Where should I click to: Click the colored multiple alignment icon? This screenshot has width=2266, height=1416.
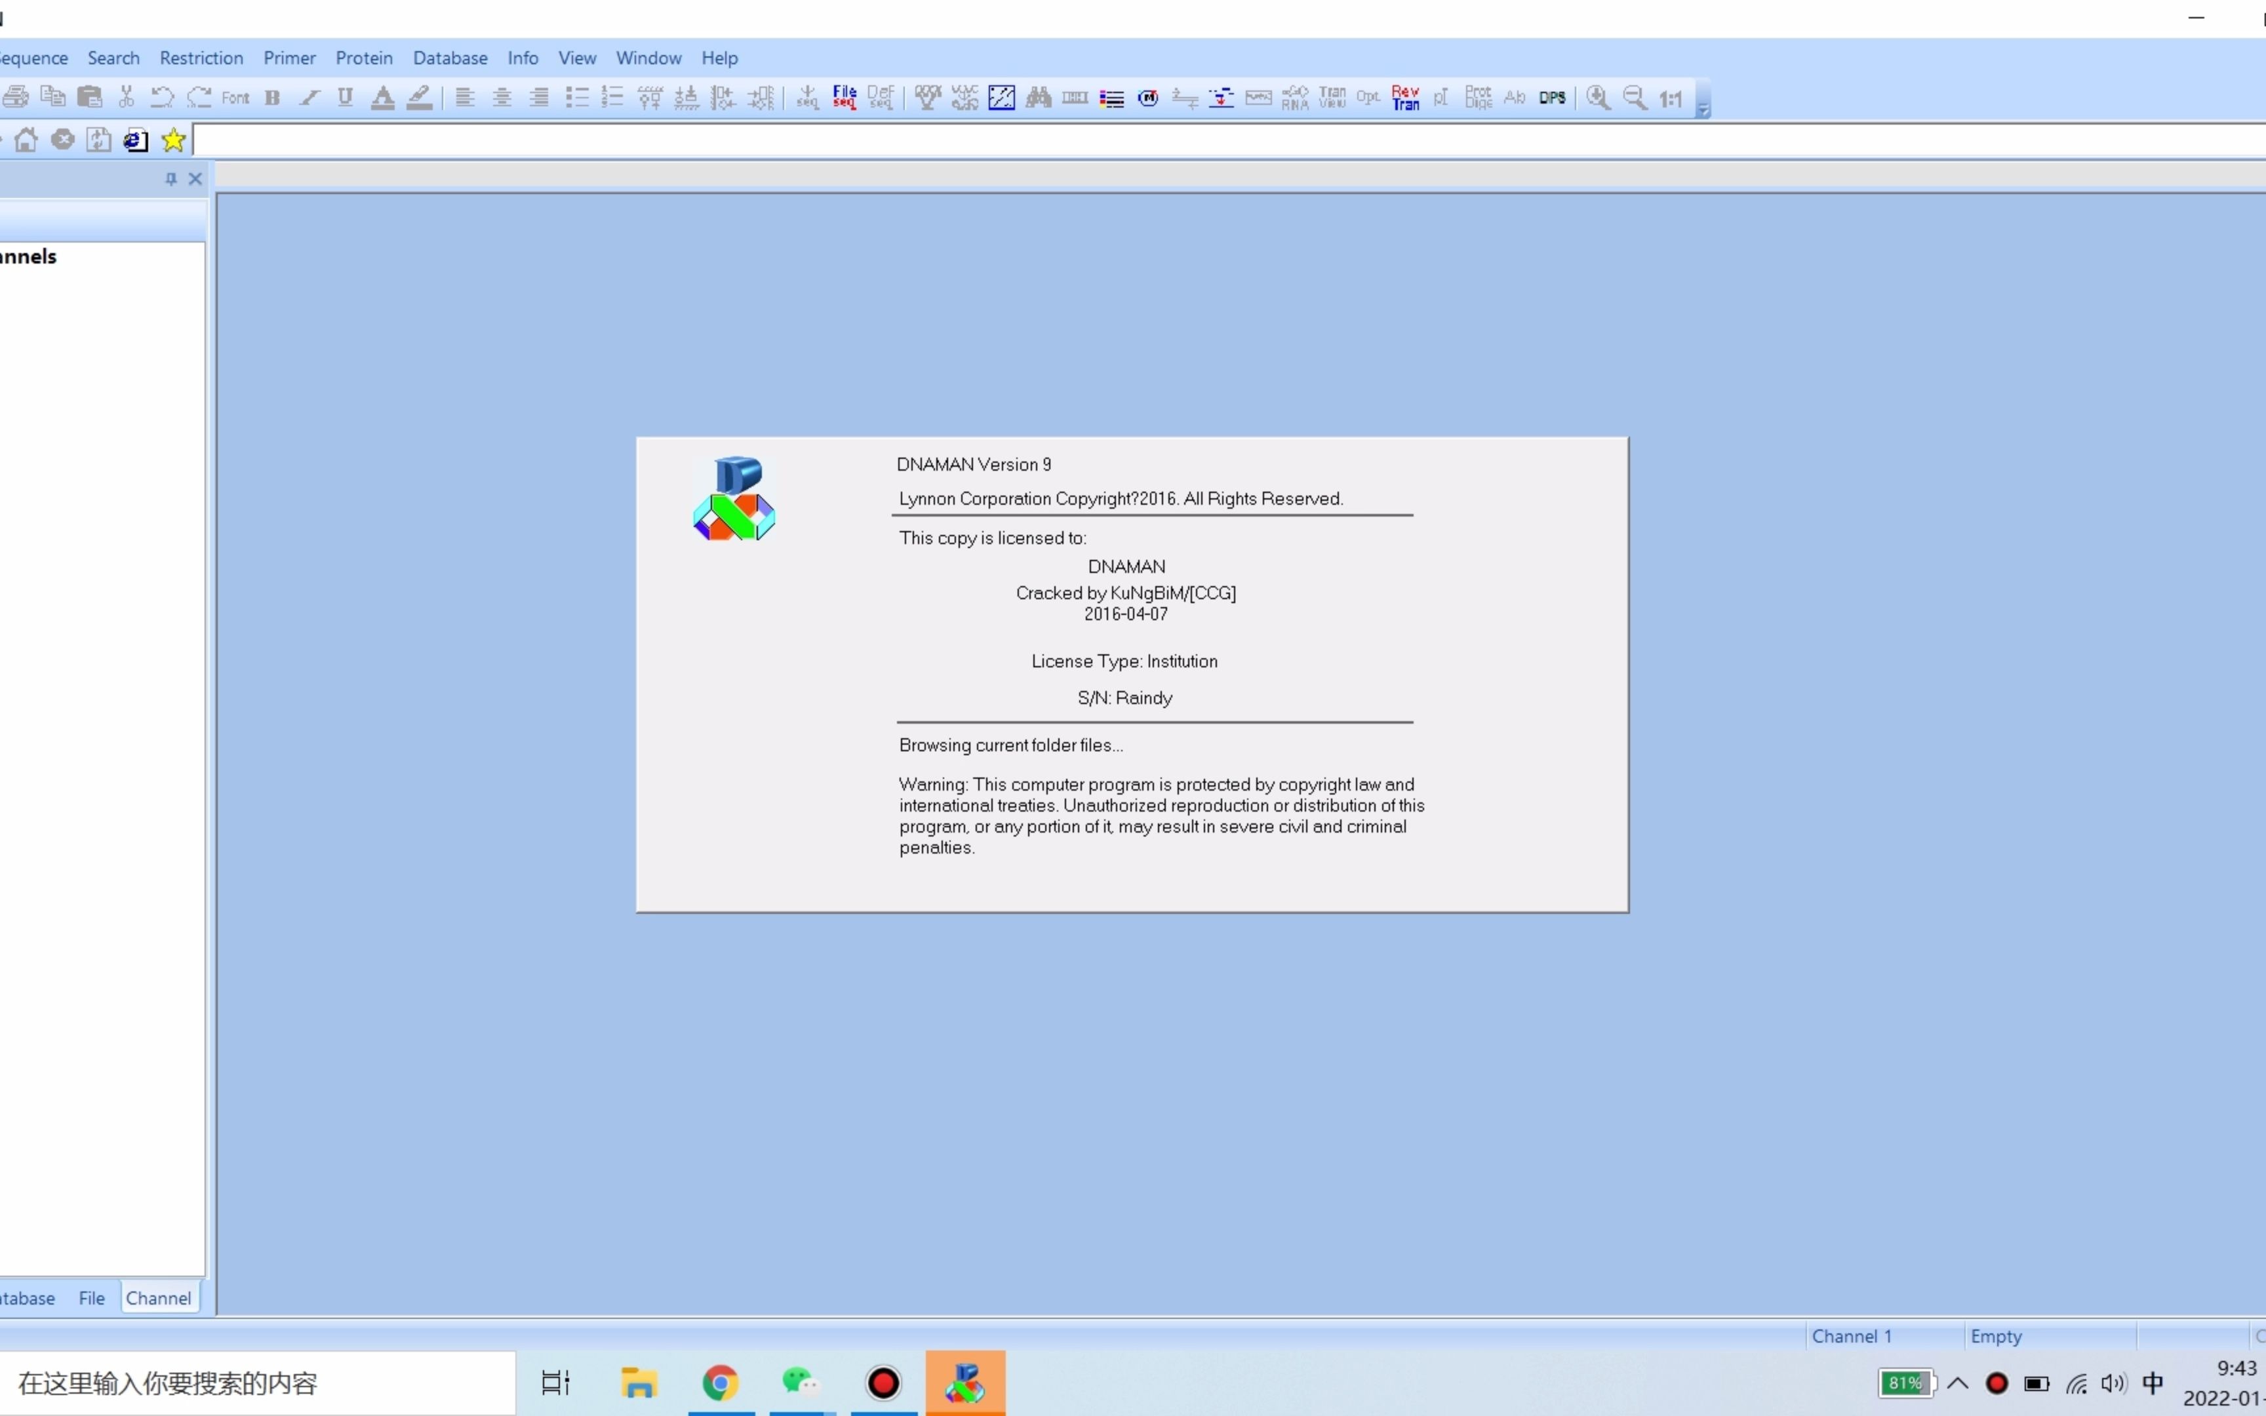[x=1111, y=98]
